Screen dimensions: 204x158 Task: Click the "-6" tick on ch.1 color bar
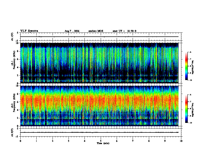[190, 52]
